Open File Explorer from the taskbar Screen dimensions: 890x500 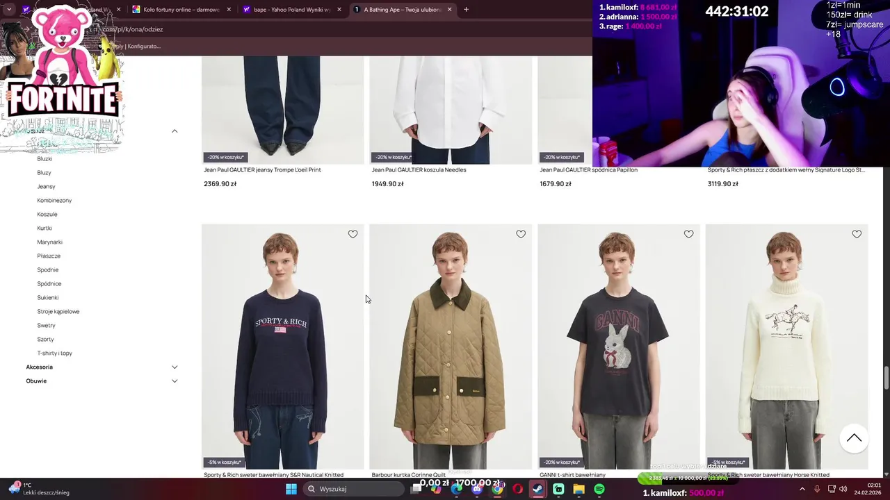coord(578,489)
